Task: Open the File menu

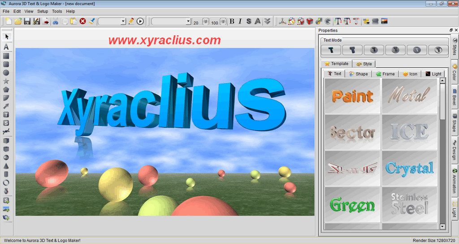Action: click(x=6, y=11)
